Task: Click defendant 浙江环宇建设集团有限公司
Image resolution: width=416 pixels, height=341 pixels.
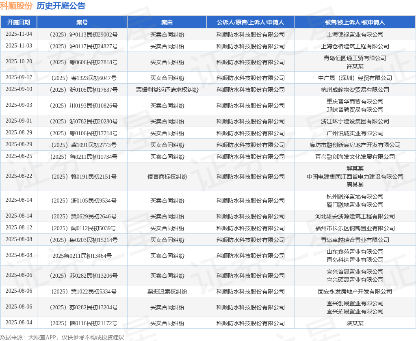Action: click(355, 121)
